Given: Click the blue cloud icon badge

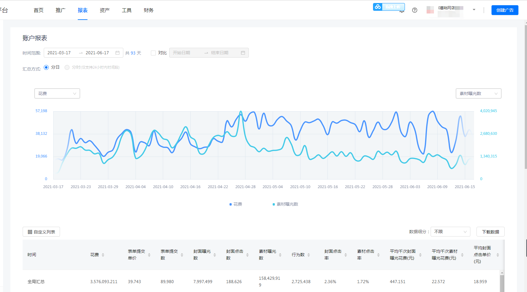Looking at the screenshot, I should 378,7.
